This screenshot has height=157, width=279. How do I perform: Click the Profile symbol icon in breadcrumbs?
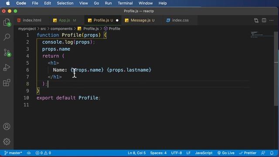pos(105,29)
